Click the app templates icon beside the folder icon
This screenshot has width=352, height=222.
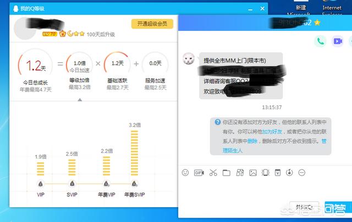pos(240,173)
